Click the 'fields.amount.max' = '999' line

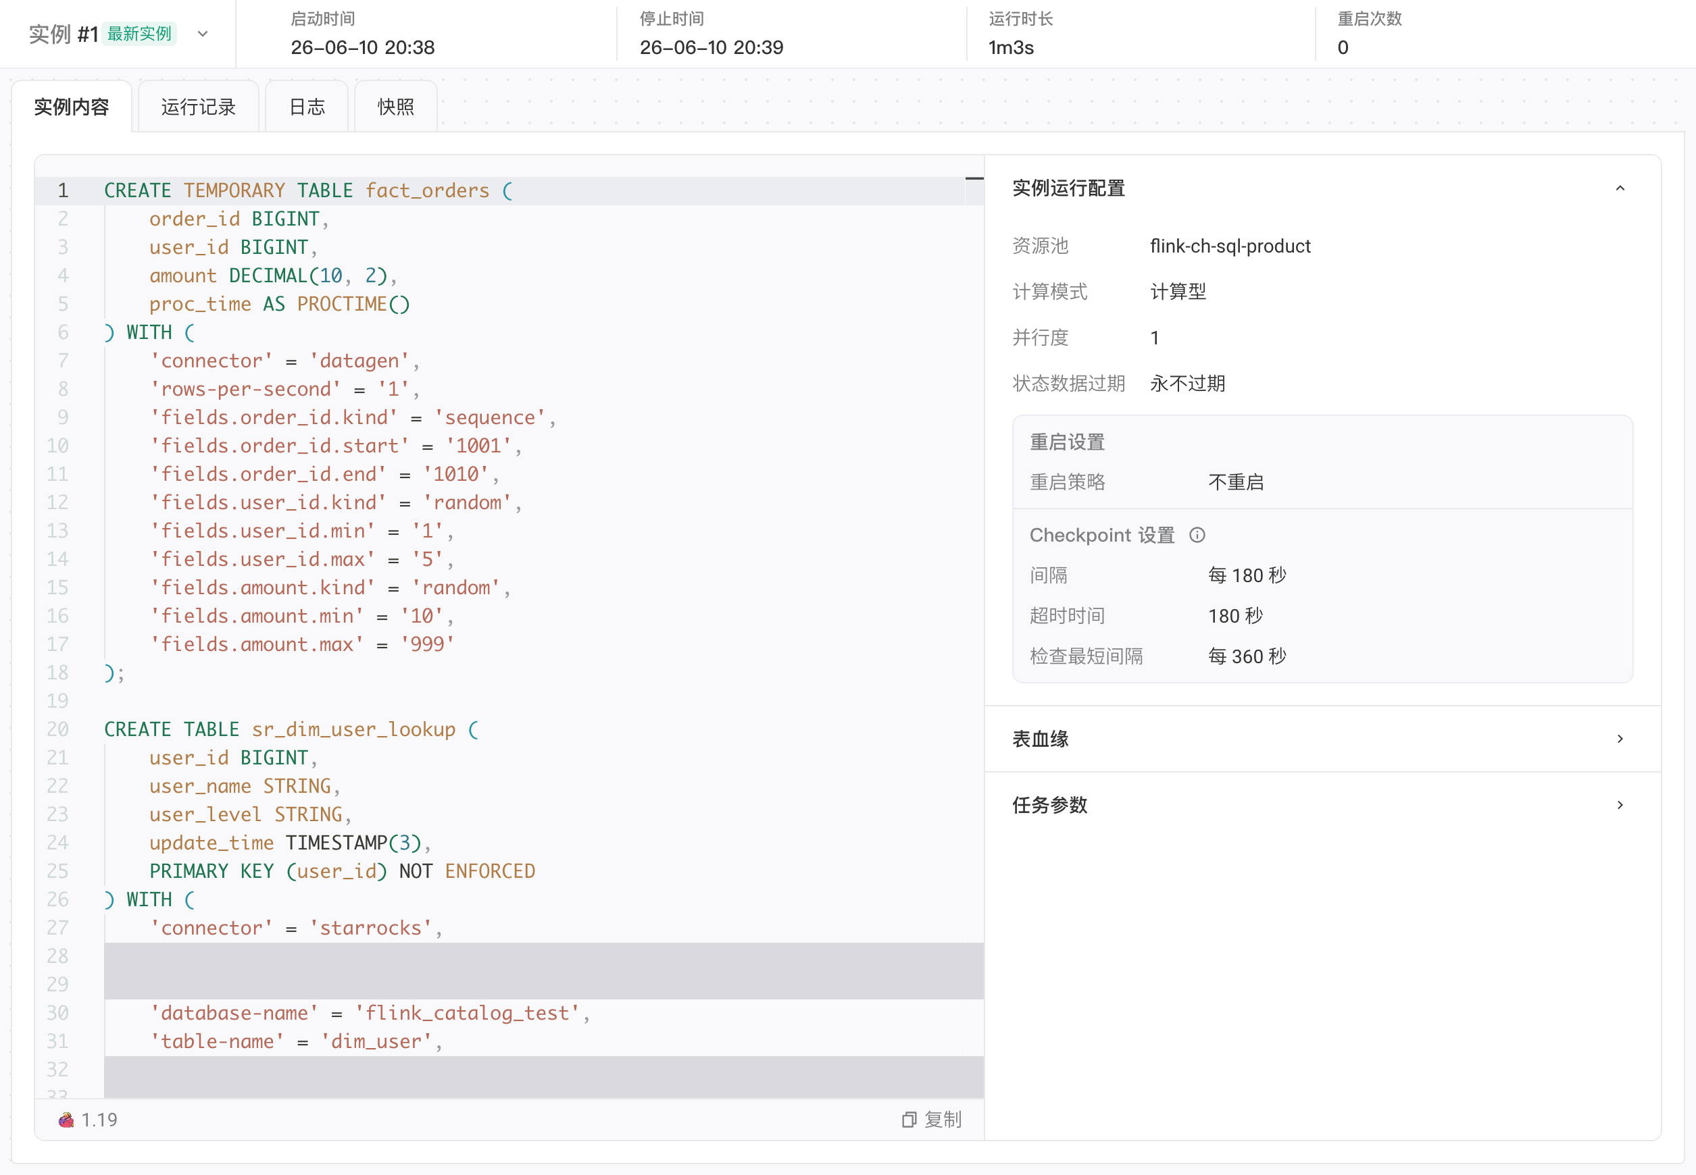coord(301,644)
